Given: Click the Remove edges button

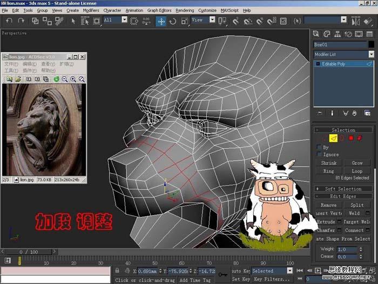Looking at the screenshot, I should (329, 205).
